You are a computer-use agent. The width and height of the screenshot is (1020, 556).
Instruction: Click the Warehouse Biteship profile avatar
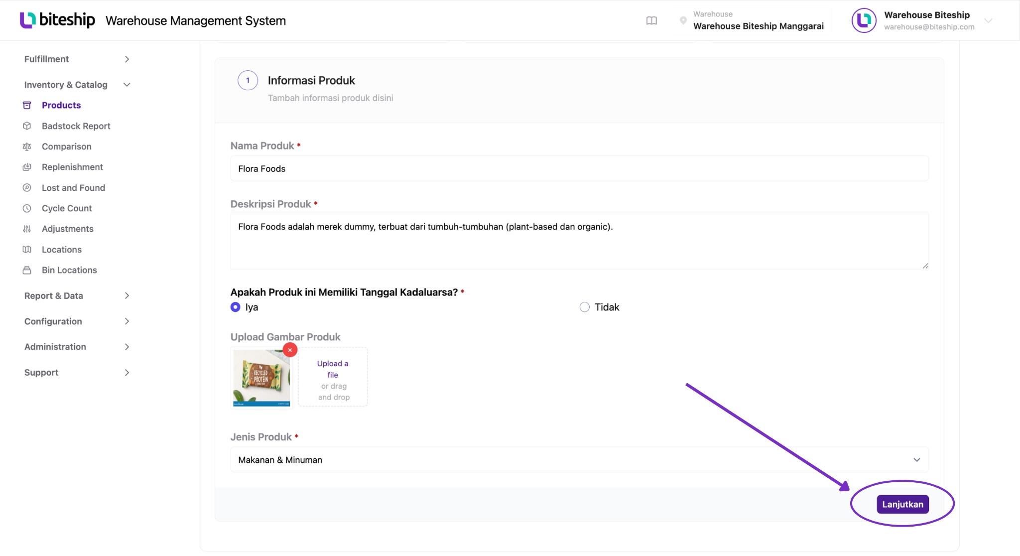tap(864, 20)
